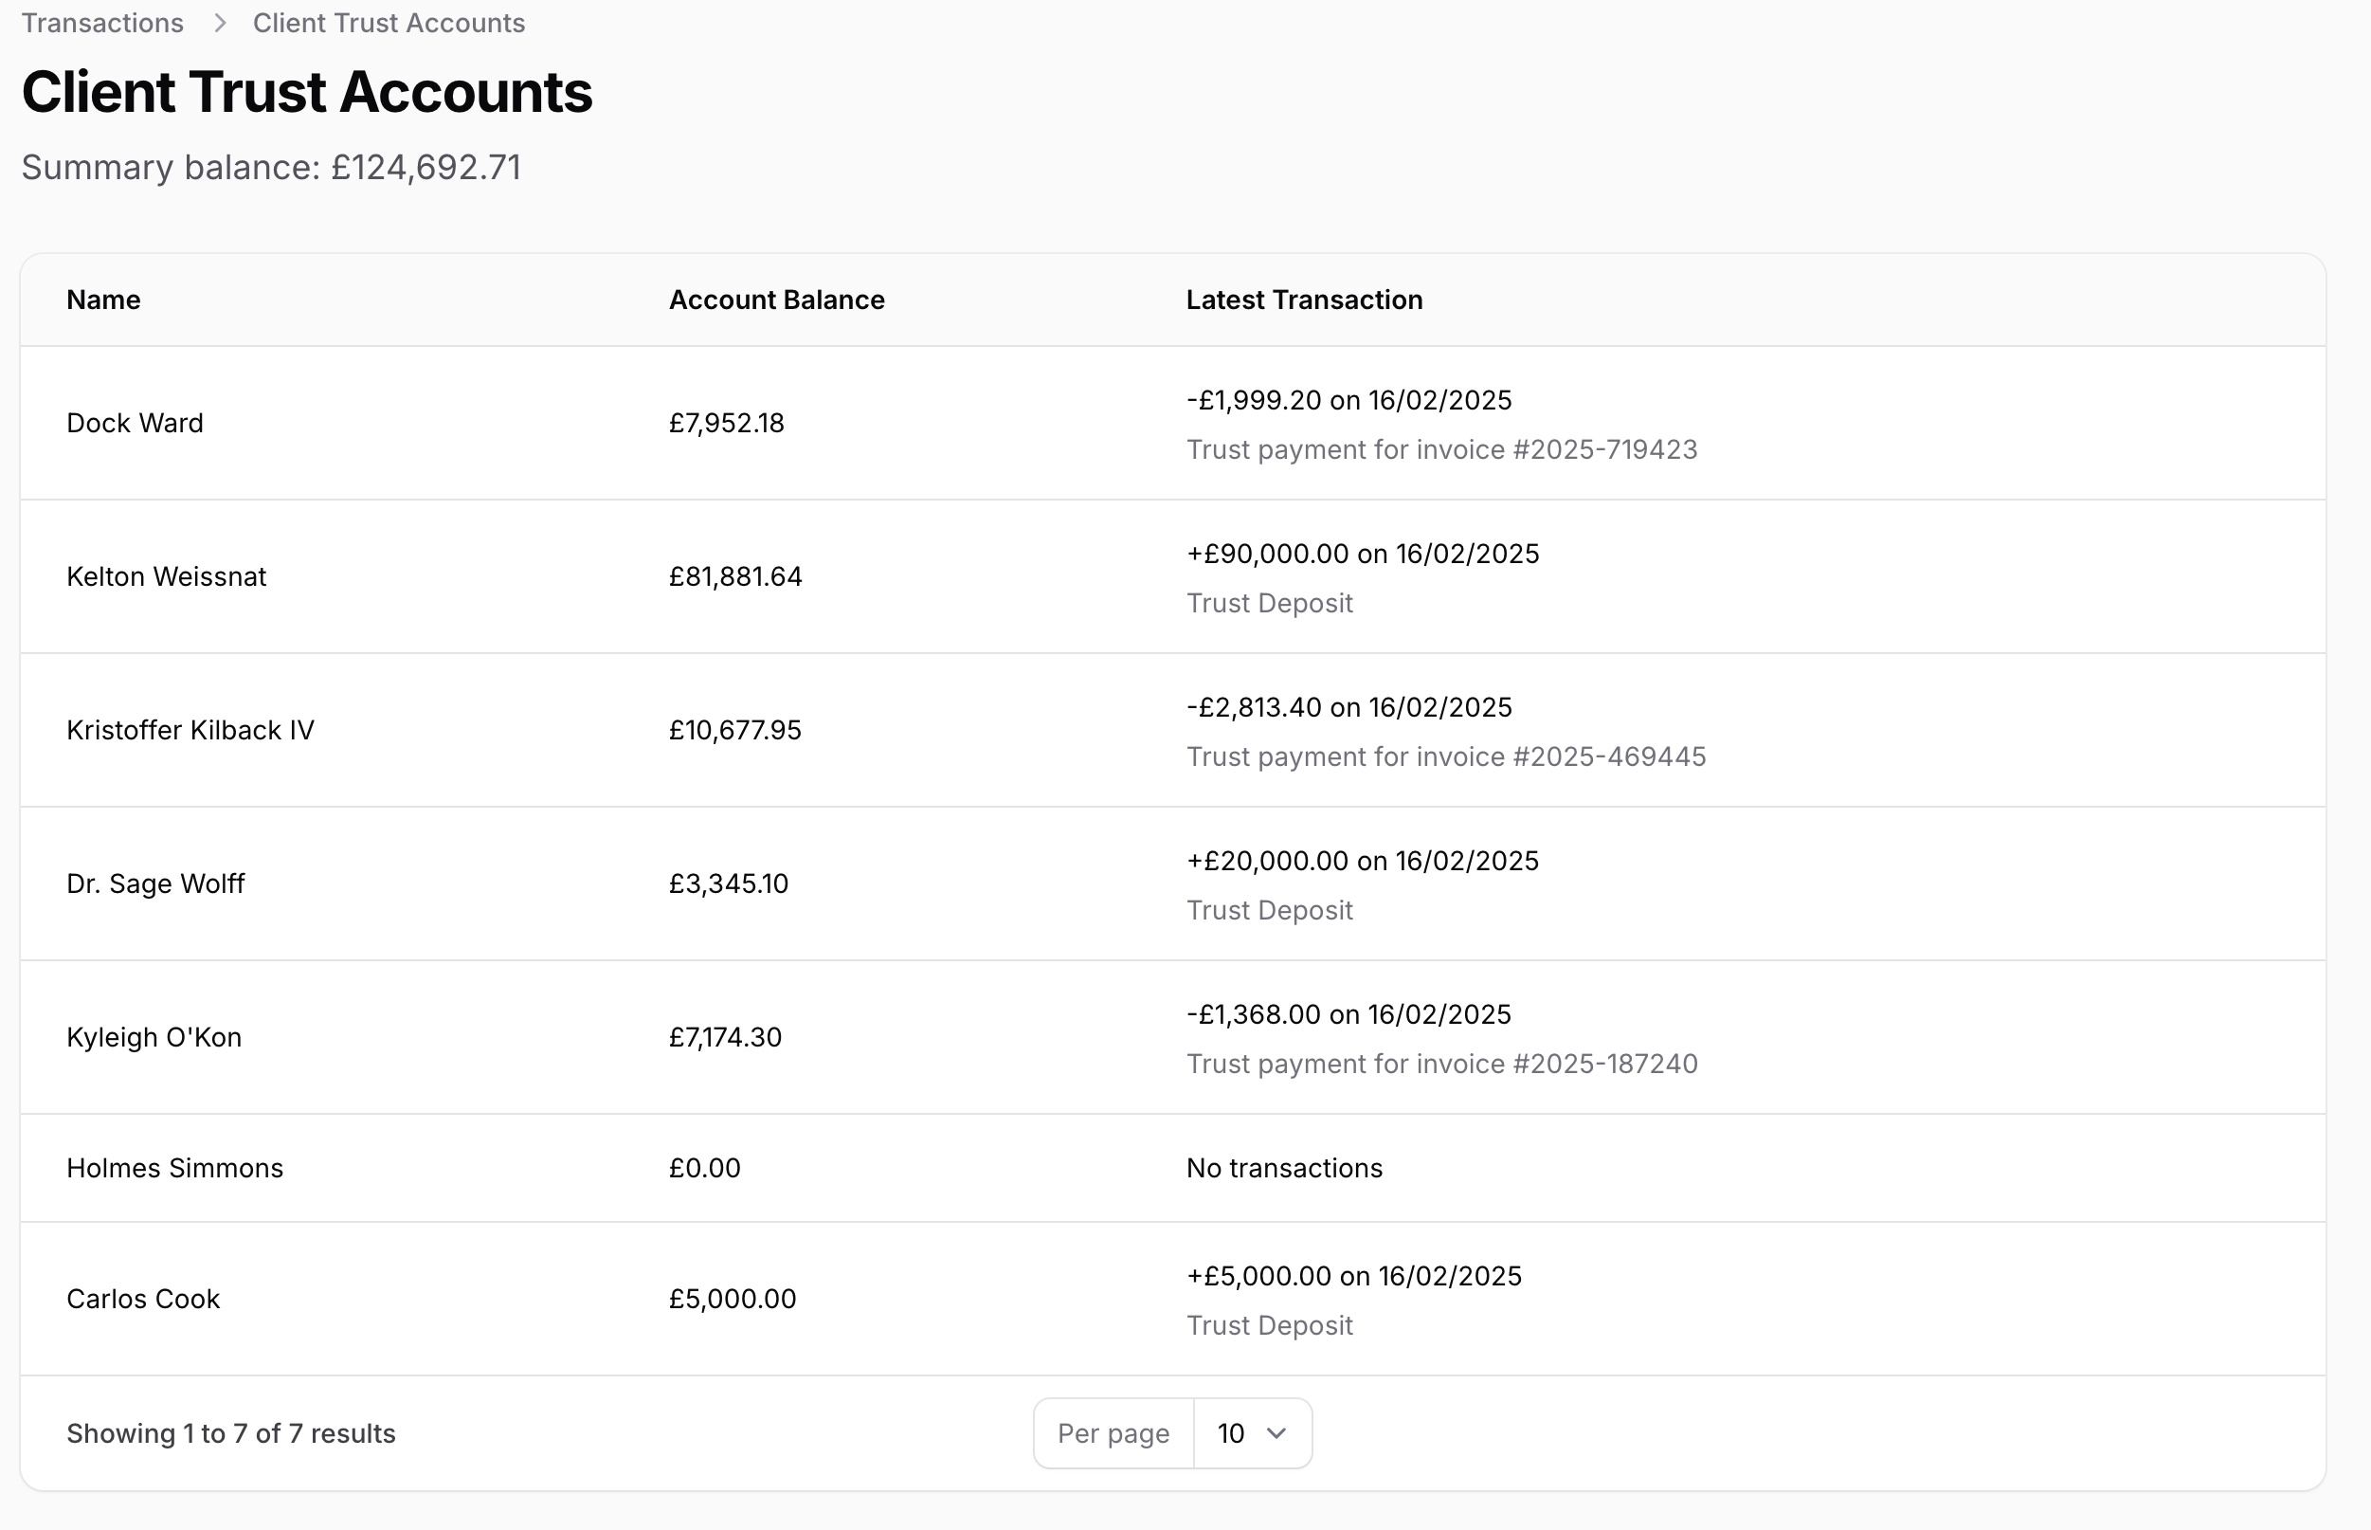Click Dr. Sage Wolff's Trust Deposit description
Screen dimensions: 2371x1530
[1269, 910]
